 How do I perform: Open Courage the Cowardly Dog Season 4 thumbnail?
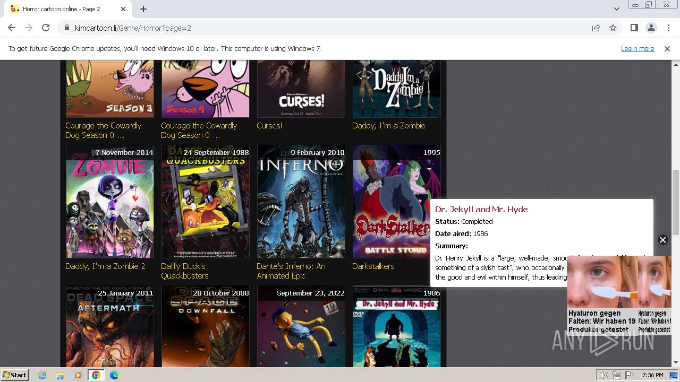coord(206,89)
